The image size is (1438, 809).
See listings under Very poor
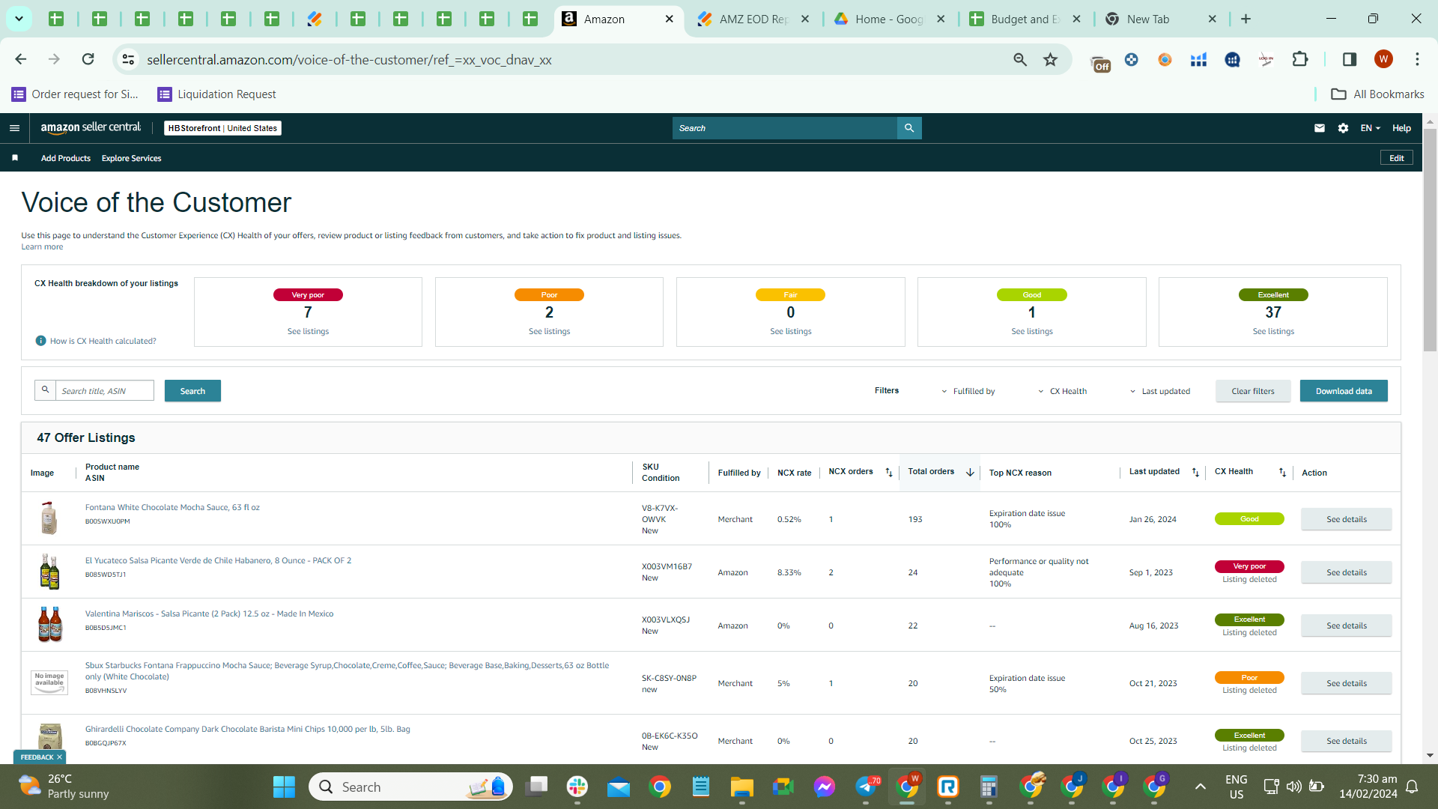tap(308, 331)
